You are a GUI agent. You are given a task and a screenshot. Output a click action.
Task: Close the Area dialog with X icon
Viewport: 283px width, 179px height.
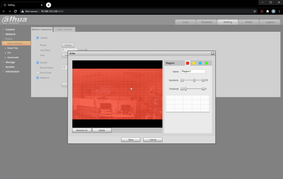[213, 53]
